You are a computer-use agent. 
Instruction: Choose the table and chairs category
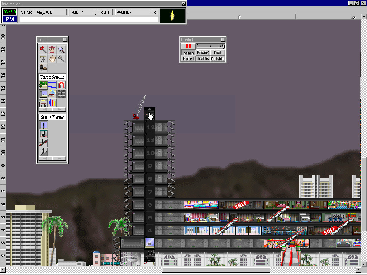43,103
